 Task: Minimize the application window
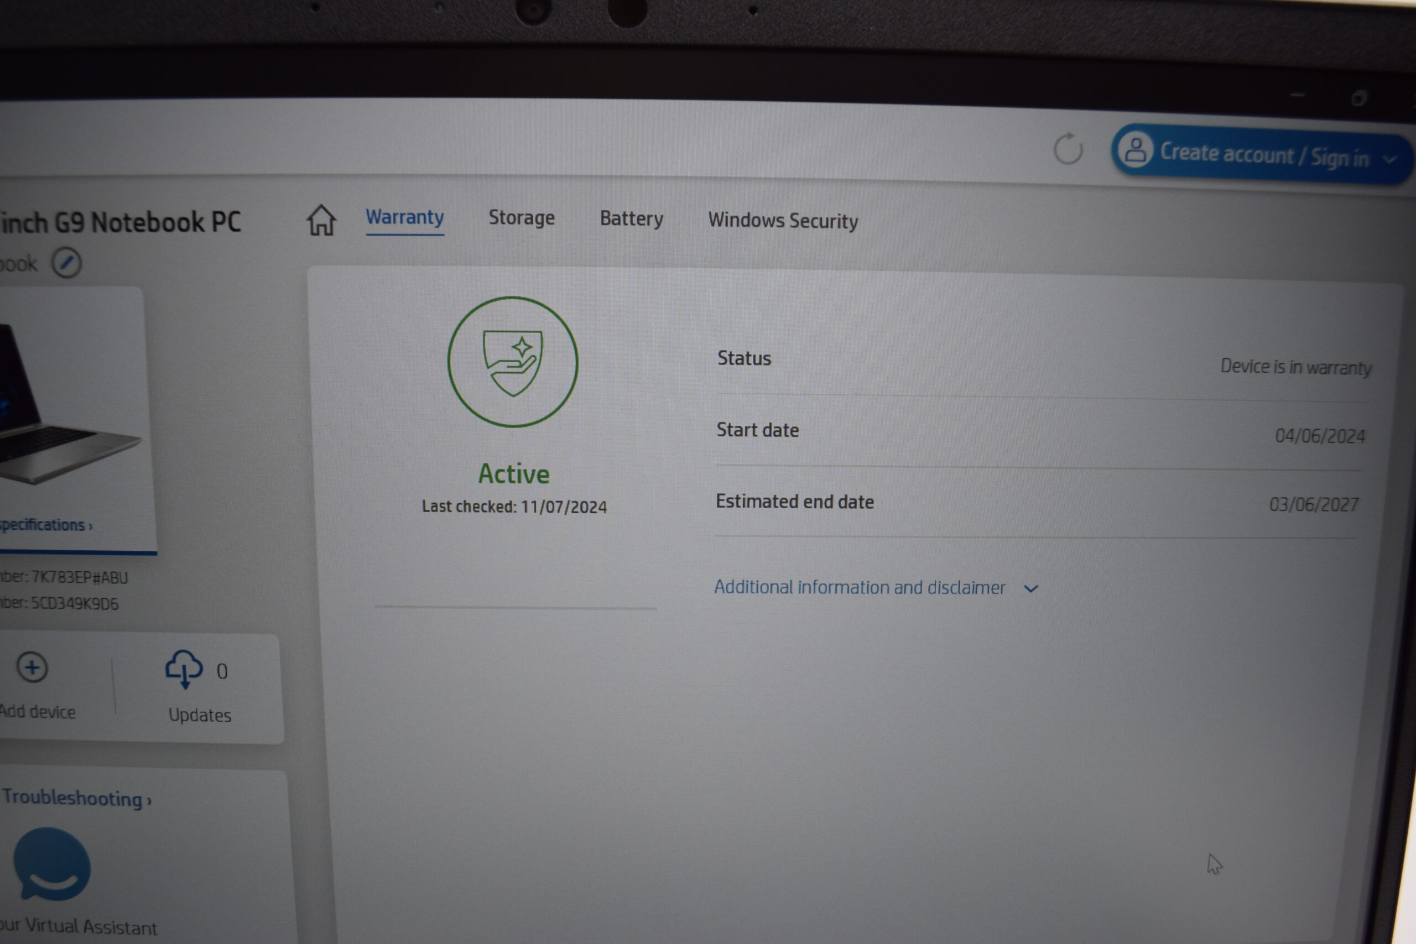pyautogui.click(x=1299, y=95)
